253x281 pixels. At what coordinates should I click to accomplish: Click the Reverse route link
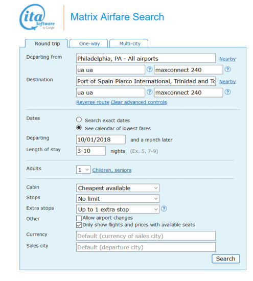pyautogui.click(x=93, y=102)
